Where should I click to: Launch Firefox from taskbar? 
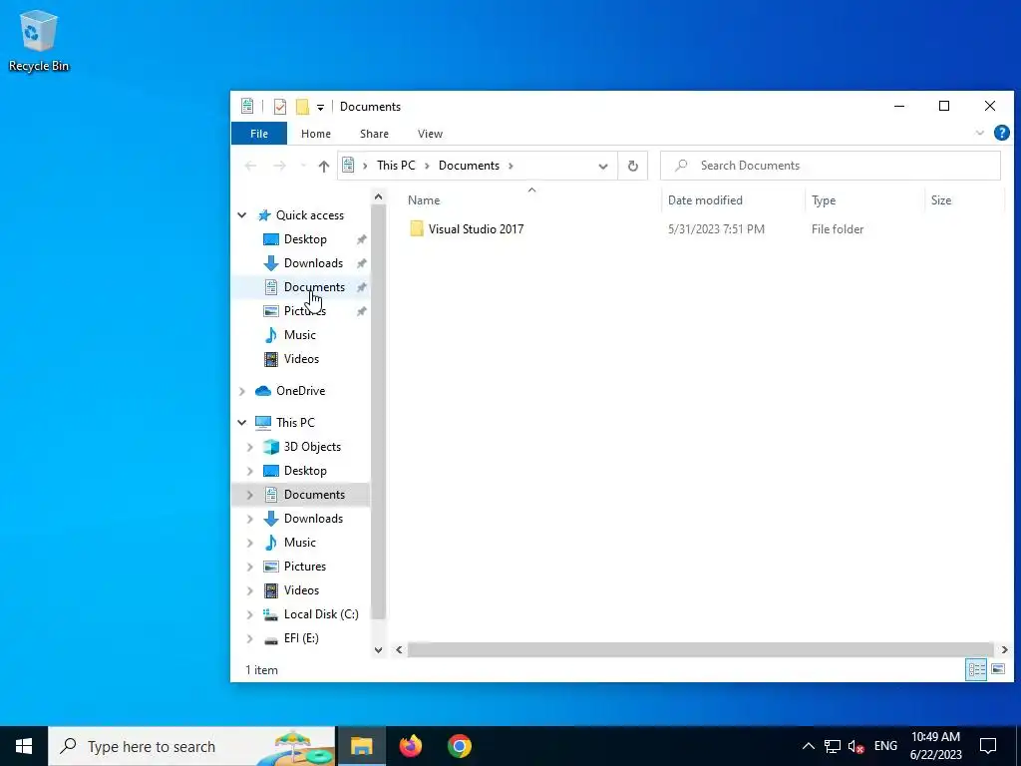pos(410,746)
